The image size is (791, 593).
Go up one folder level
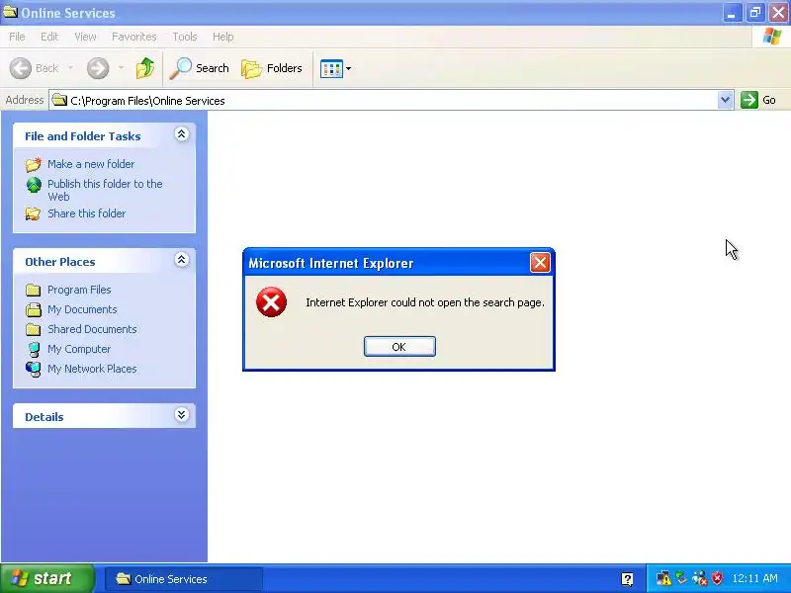[145, 68]
